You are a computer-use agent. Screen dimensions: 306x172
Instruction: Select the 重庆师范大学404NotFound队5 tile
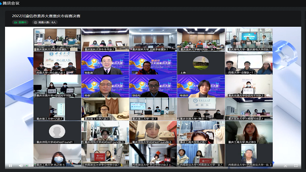coord(153,132)
